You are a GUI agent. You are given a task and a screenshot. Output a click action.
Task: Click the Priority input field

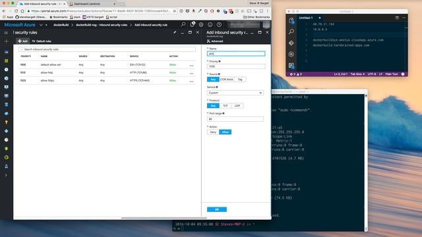tap(236, 66)
